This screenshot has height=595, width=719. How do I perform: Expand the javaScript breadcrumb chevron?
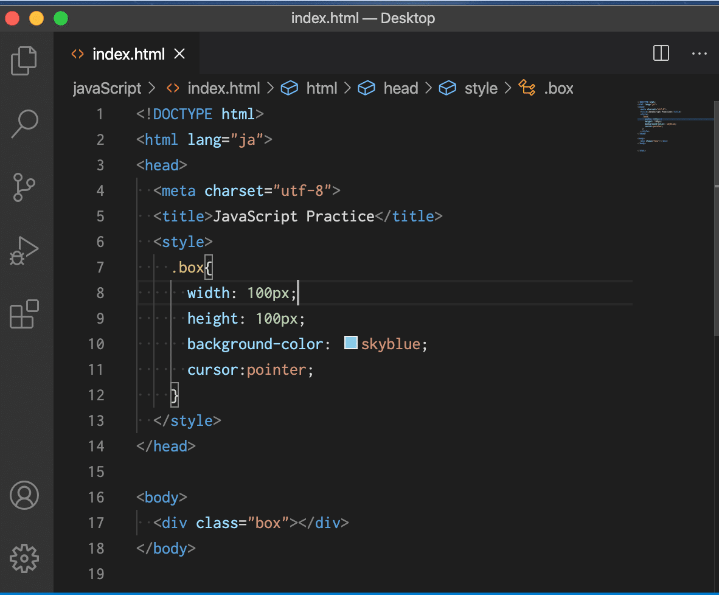tap(152, 88)
